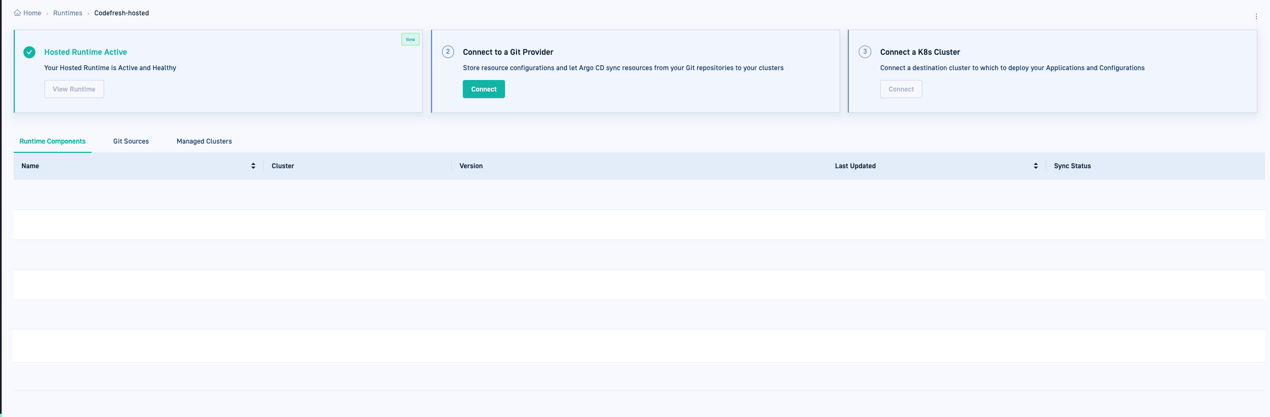This screenshot has width=1270, height=417.
Task: Click the green Hosted Runtime checkmark icon
Action: (x=30, y=52)
